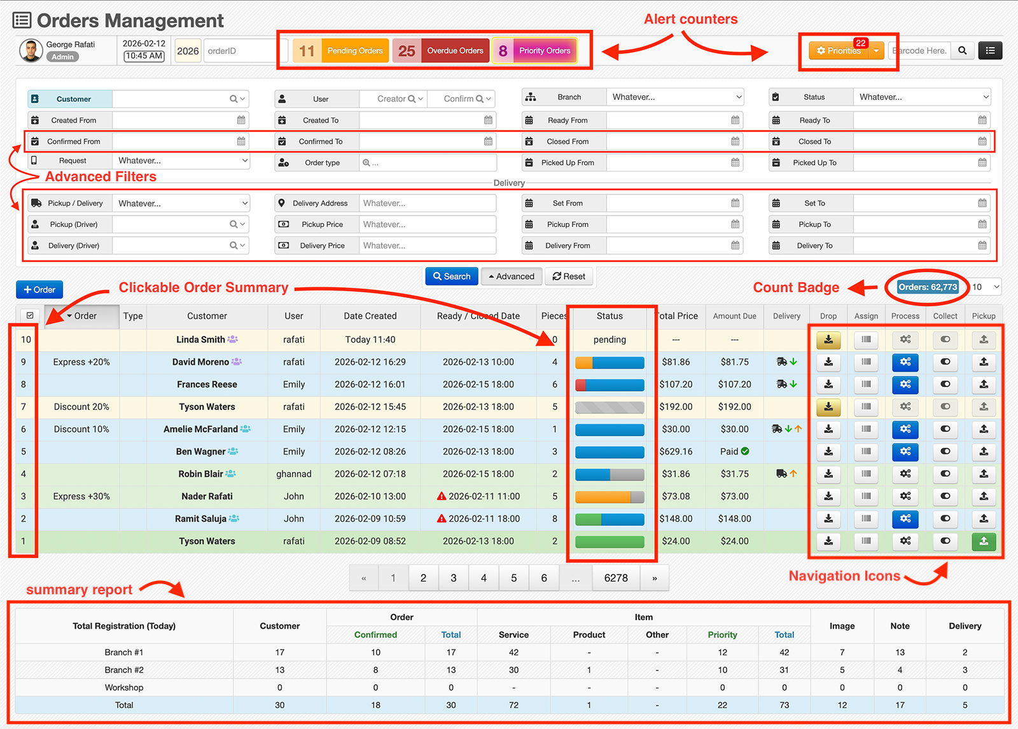Click the barcode search magnifier icon
Screen dimensions: 1018x729
point(962,51)
